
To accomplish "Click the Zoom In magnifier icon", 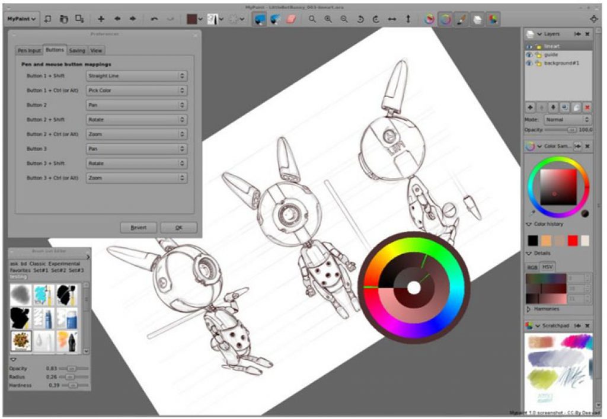I will [328, 18].
